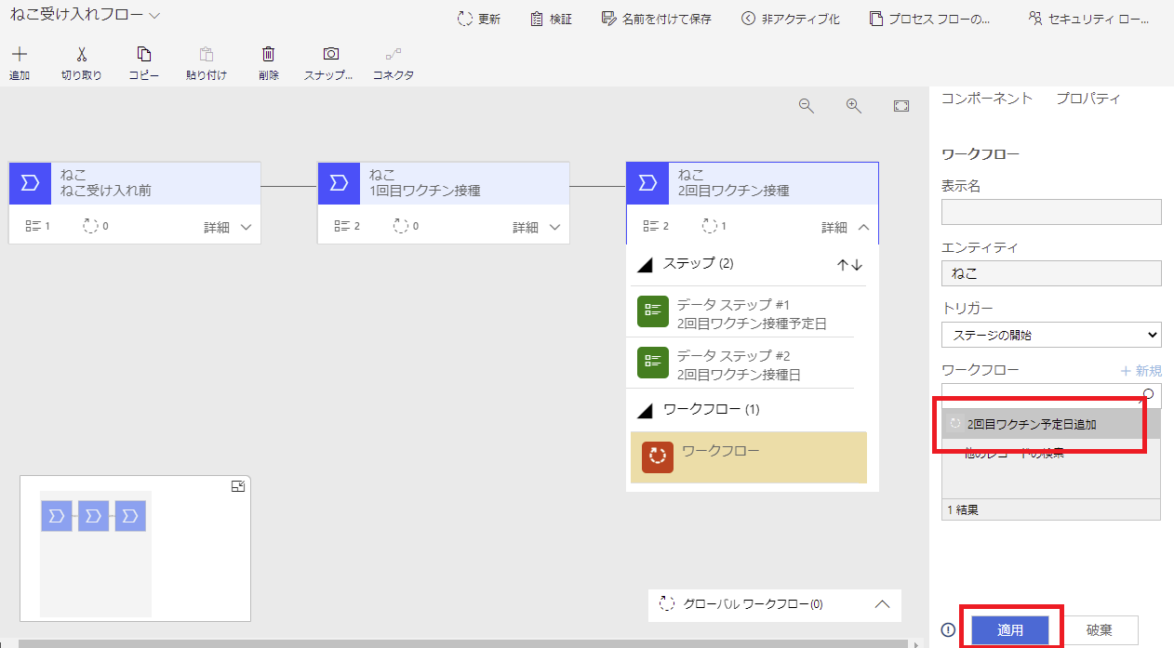Switch to the プロパティ tab

point(1087,99)
